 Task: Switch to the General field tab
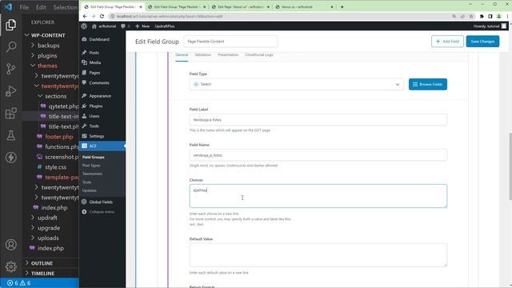pos(182,55)
